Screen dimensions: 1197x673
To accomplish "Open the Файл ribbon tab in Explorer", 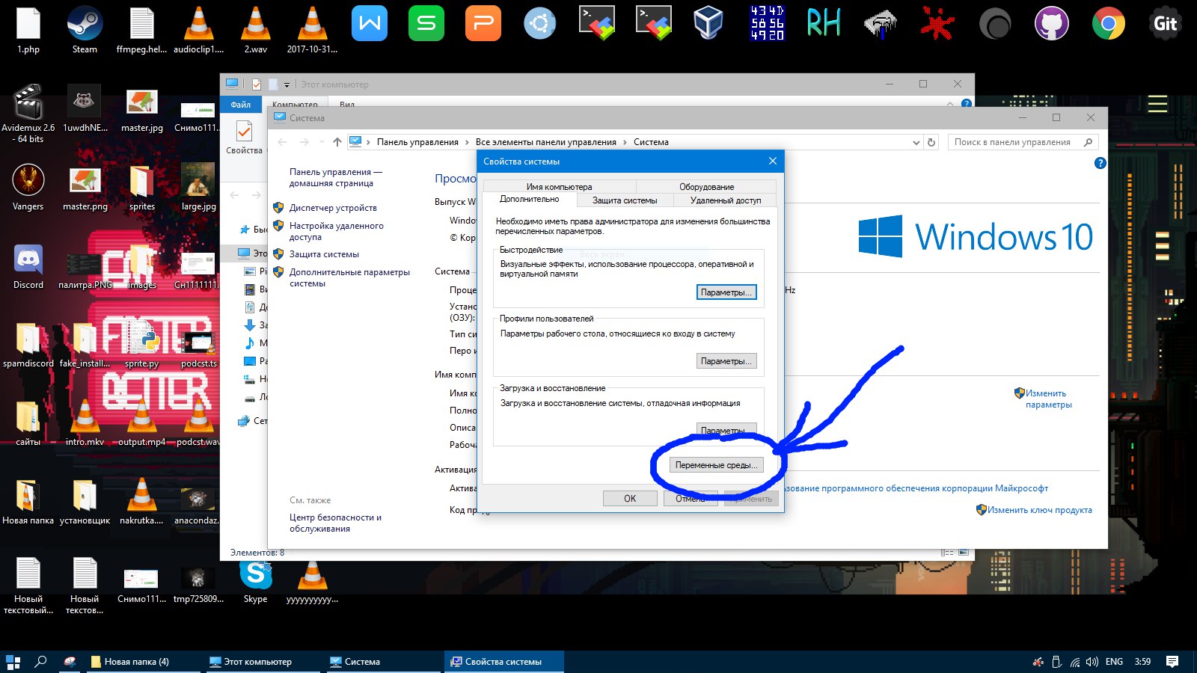I will [241, 105].
